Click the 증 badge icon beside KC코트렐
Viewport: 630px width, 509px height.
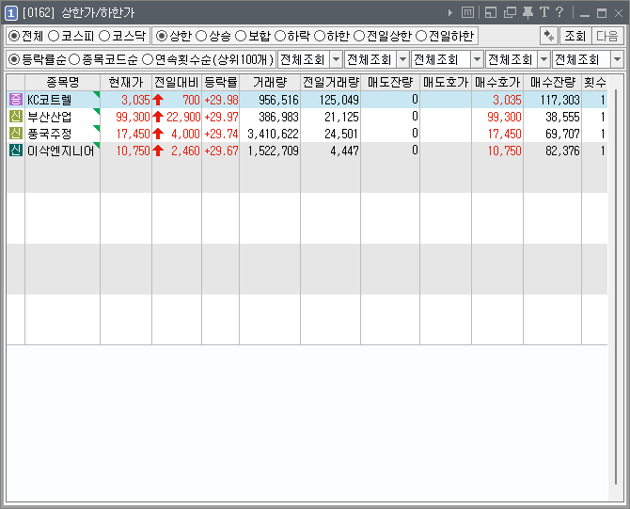point(16,100)
